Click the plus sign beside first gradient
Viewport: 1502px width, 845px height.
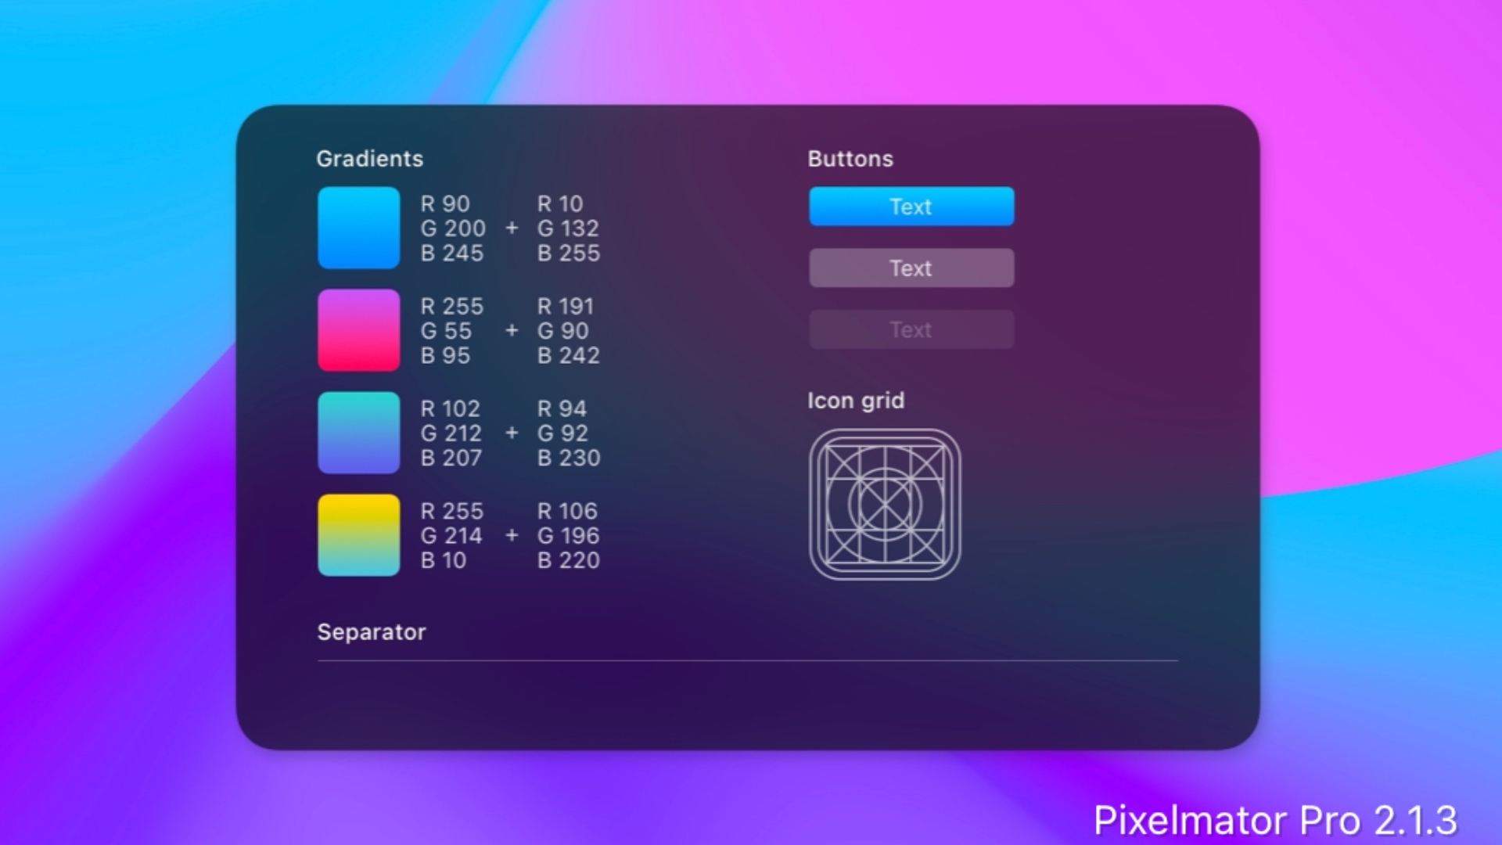click(x=512, y=228)
